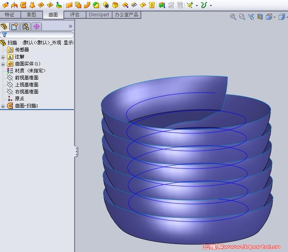This screenshot has width=288, height=252.
Task: Expand the 曲面-扫描1 feature node
Action: click(x=3, y=106)
